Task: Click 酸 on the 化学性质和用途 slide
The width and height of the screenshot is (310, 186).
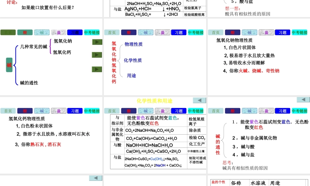Action: point(129,111)
